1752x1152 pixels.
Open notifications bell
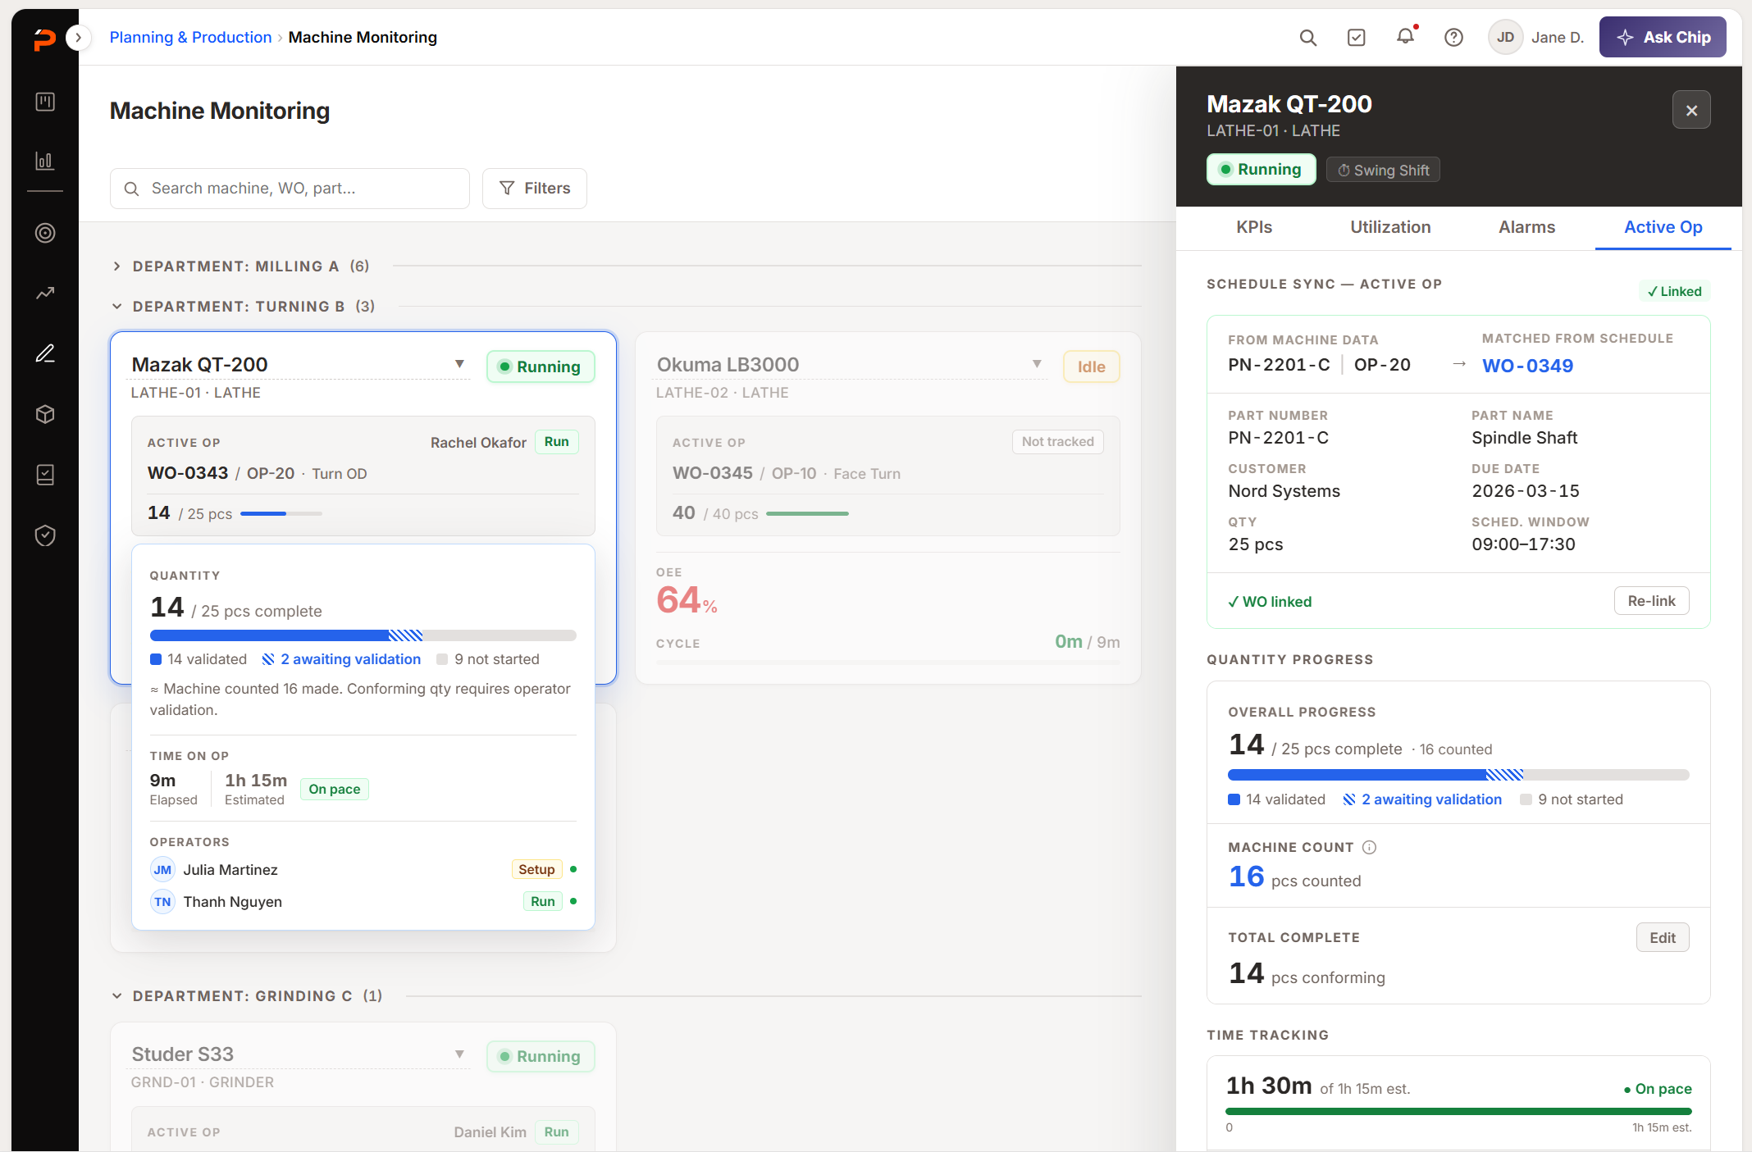click(x=1406, y=37)
